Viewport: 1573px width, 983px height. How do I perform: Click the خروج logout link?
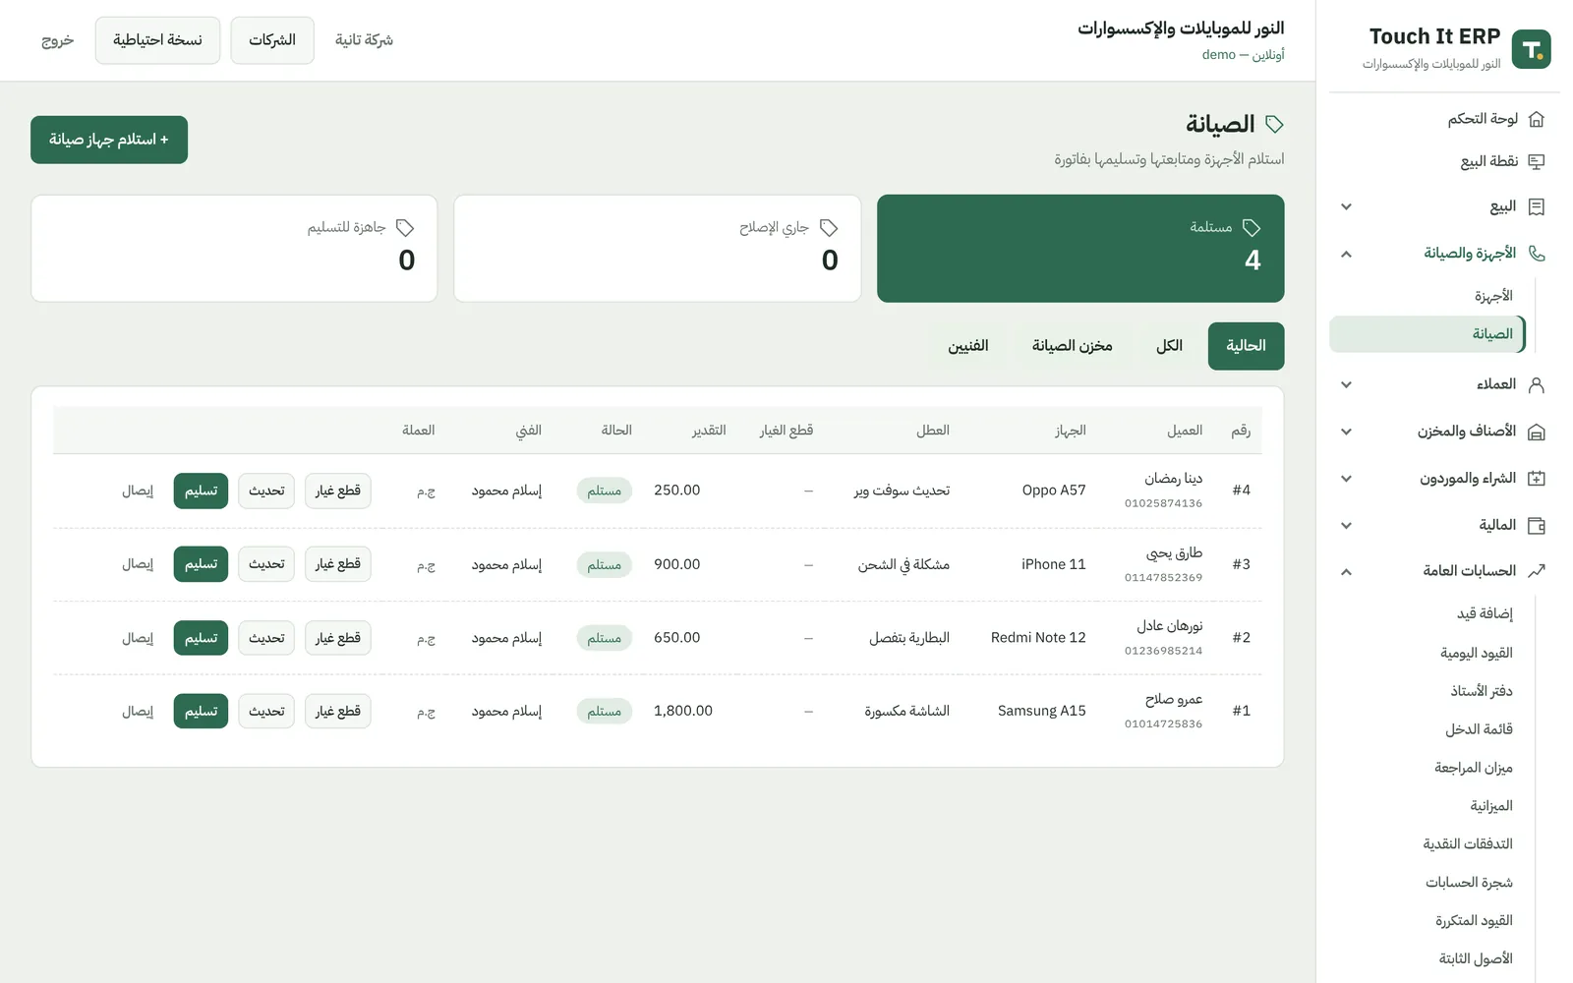pos(58,40)
